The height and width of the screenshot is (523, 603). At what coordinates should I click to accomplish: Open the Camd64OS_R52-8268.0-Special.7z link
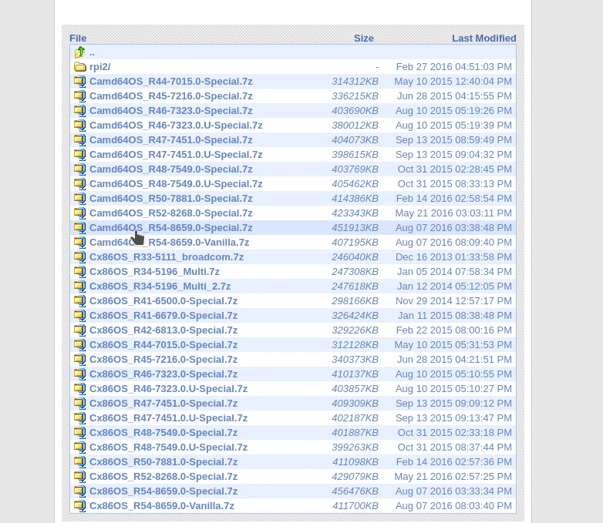tap(170, 213)
